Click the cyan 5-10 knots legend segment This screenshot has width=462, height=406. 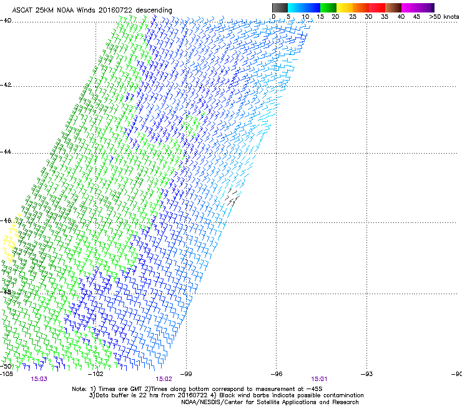[295, 7]
